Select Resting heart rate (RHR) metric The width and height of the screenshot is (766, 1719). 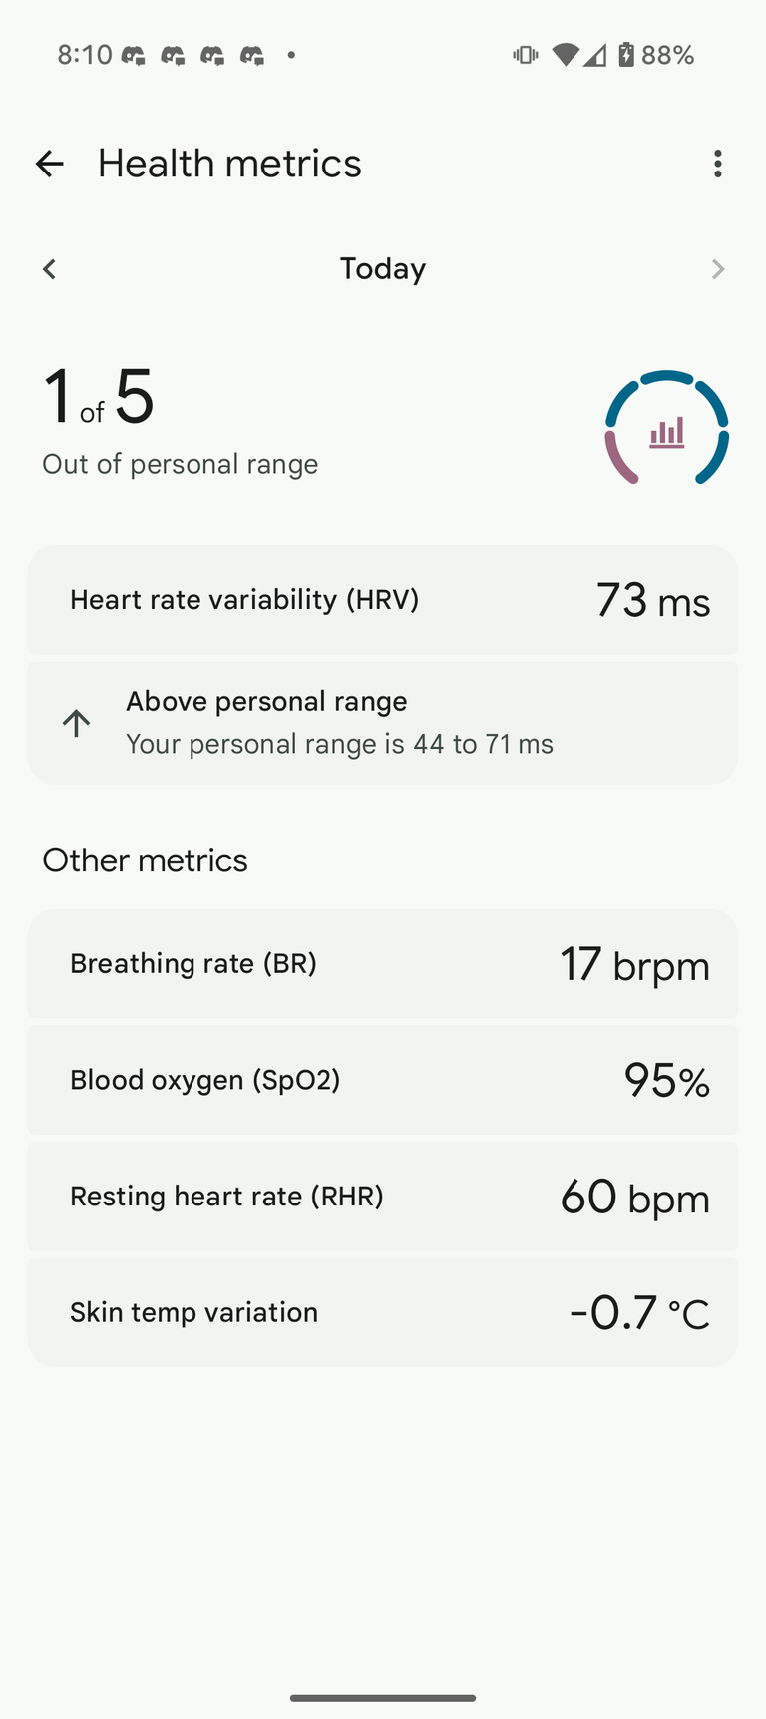tap(383, 1197)
